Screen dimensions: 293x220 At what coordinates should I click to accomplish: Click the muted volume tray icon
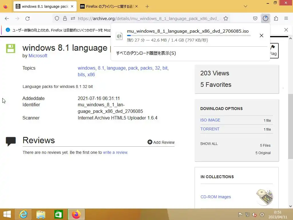pyautogui.click(x=254, y=214)
